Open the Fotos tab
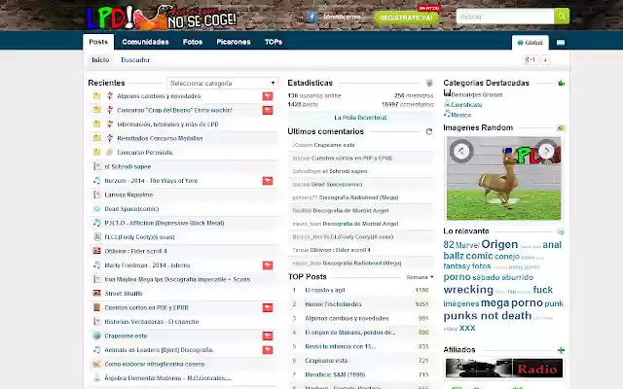The image size is (623, 389). 193,42
